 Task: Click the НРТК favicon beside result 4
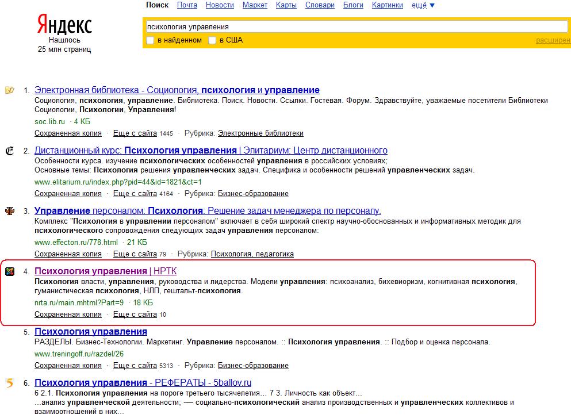coord(9,271)
